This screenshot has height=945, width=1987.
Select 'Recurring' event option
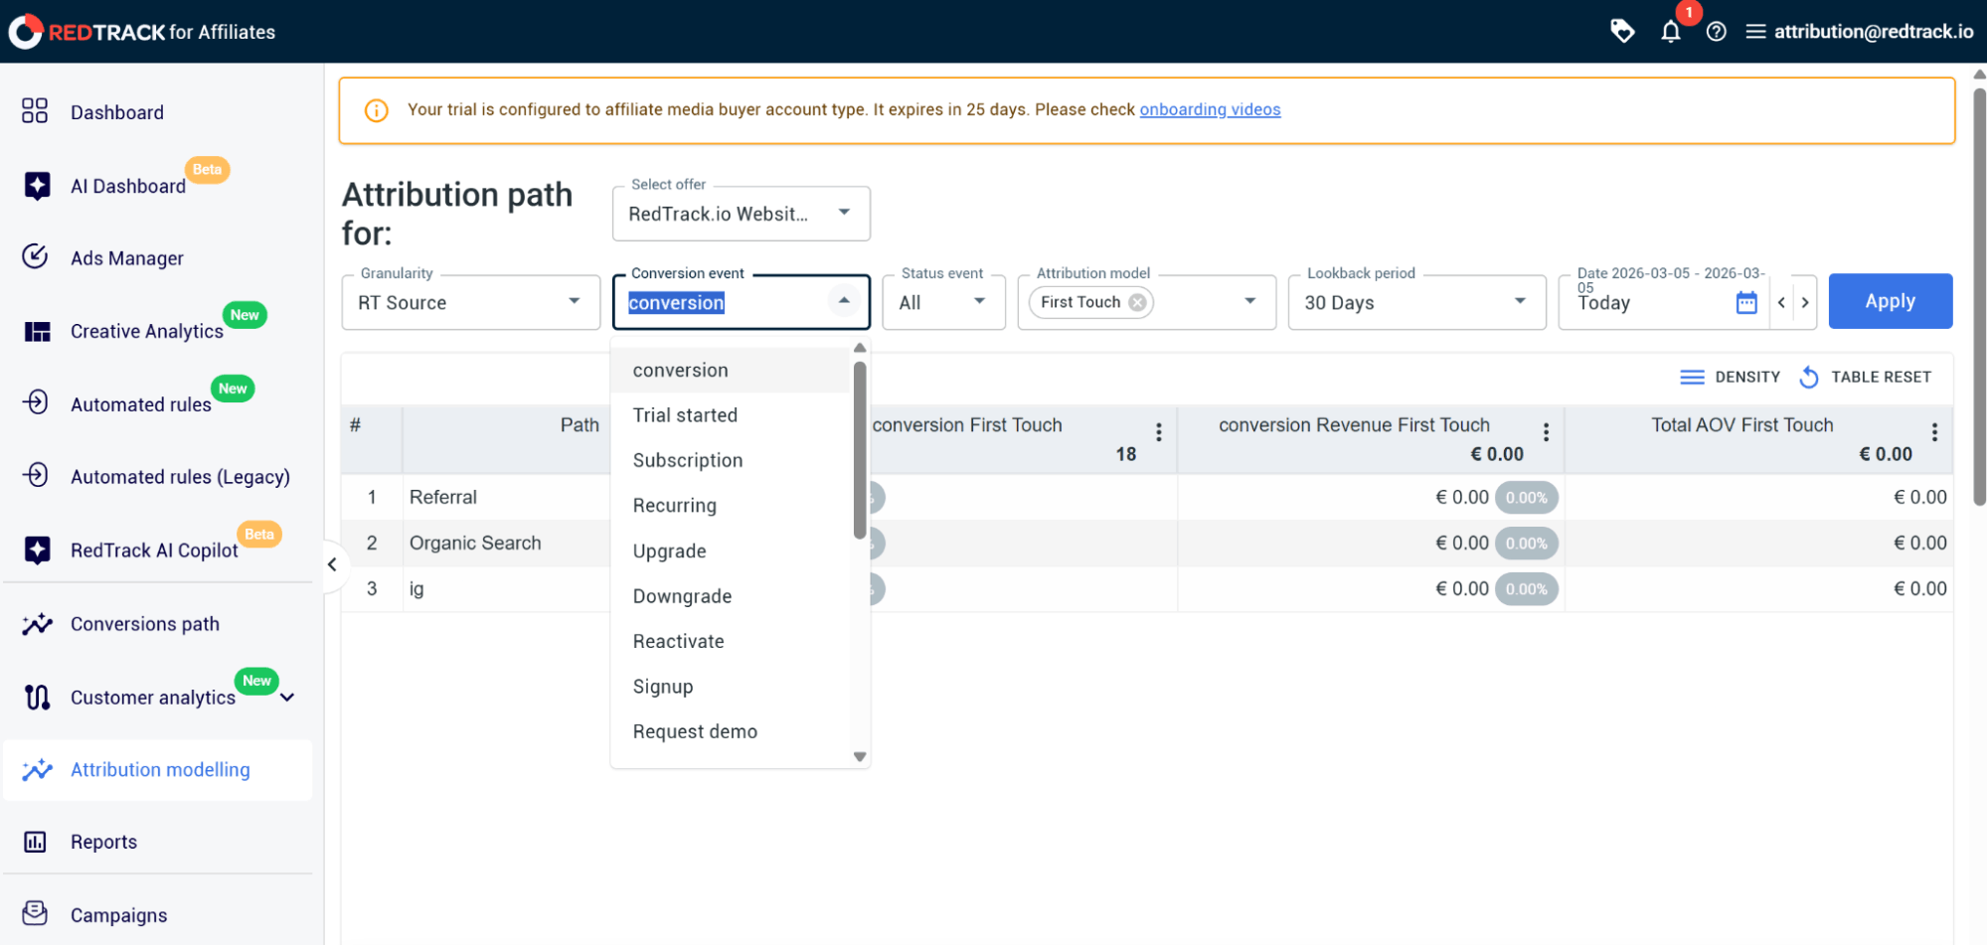point(732,506)
